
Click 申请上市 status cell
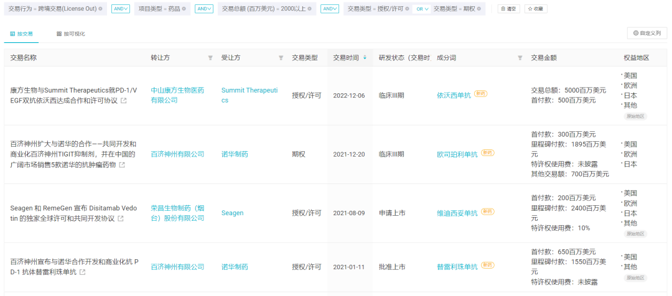[x=392, y=213]
